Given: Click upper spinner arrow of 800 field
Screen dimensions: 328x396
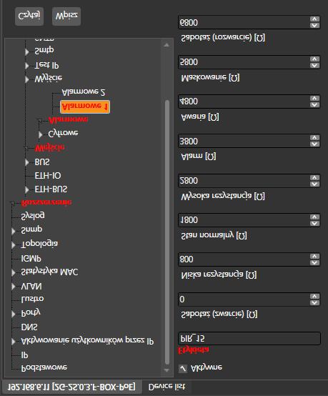Looking at the screenshot, I should coord(314,257).
